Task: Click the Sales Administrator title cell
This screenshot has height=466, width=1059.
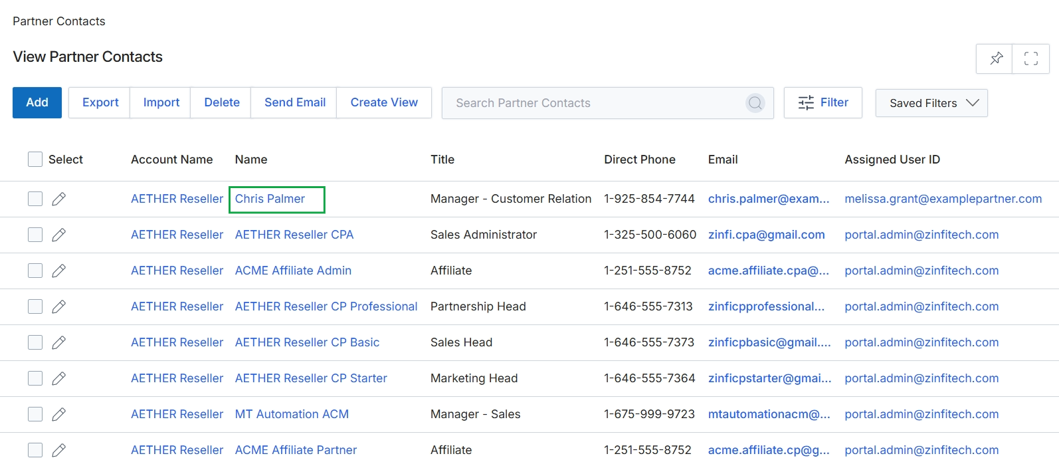Action: click(483, 235)
